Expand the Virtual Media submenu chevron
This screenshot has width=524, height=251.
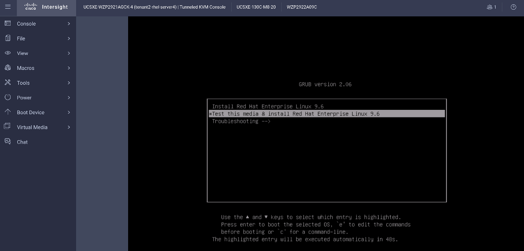point(69,127)
